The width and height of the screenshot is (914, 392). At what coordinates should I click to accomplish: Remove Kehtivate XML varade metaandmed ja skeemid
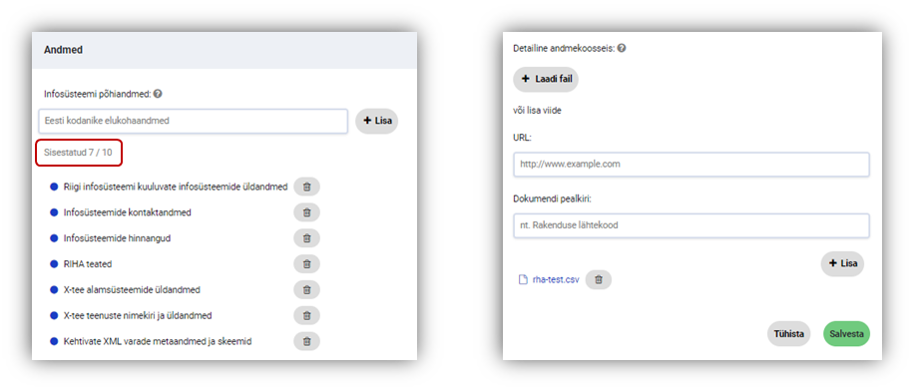pyautogui.click(x=306, y=341)
